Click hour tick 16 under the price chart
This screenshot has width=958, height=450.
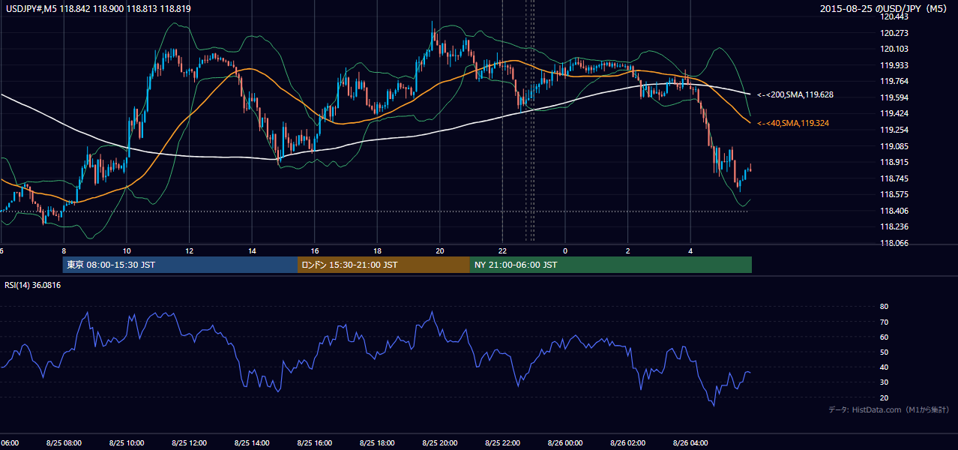pos(314,250)
